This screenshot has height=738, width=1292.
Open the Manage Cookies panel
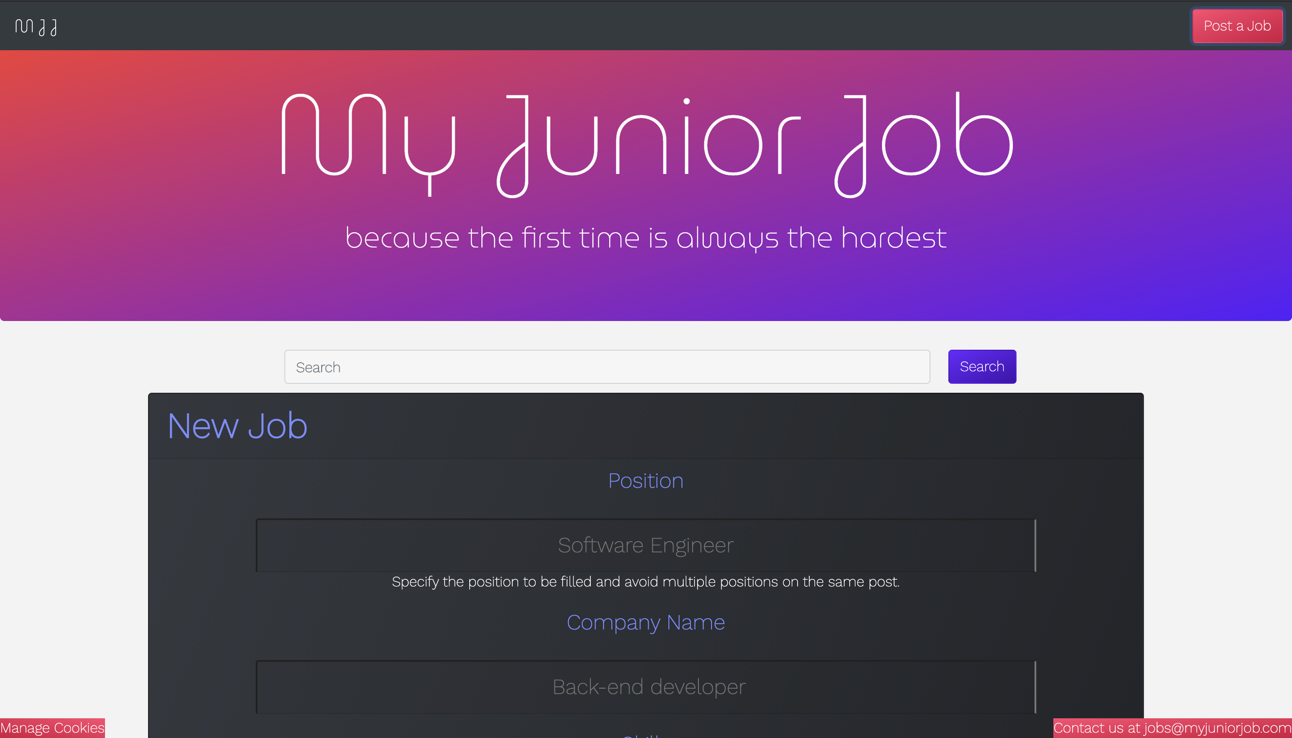pos(52,727)
